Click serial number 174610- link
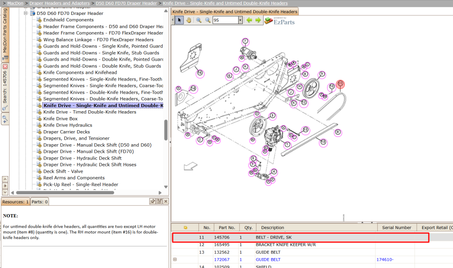This screenshot has height=268, width=453. coord(385,260)
